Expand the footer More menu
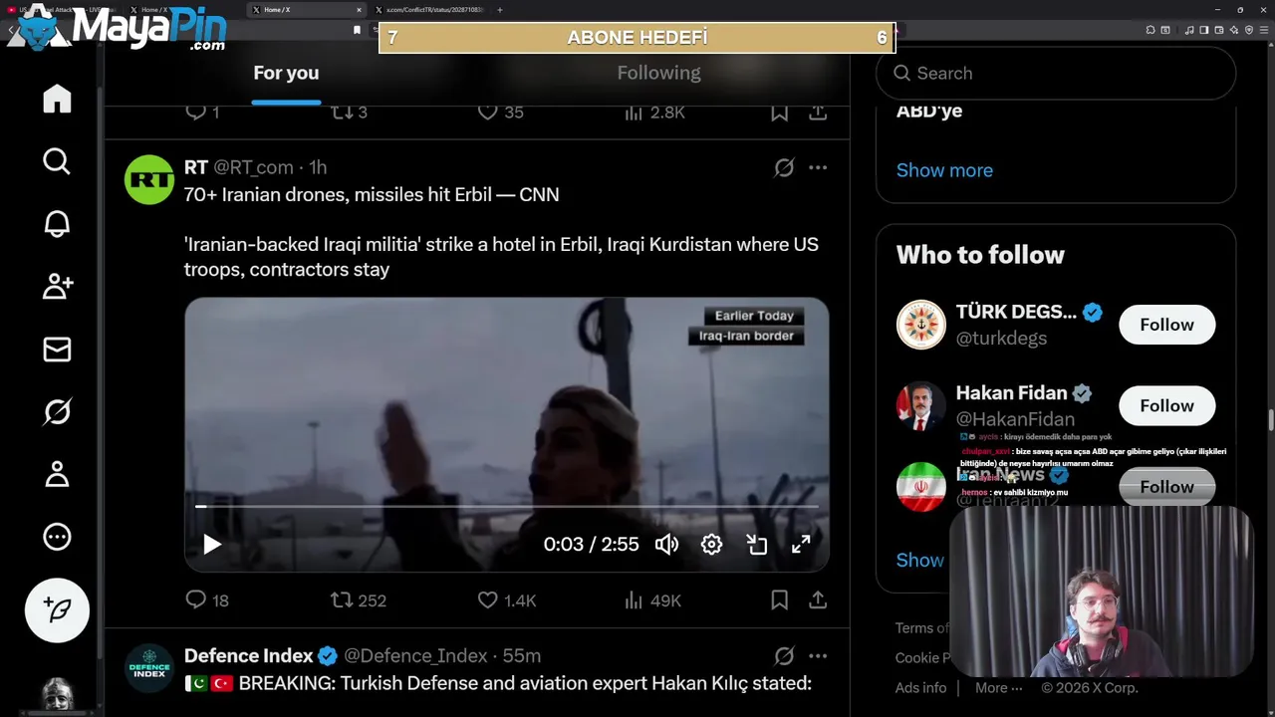This screenshot has height=717, width=1275. pyautogui.click(x=998, y=687)
